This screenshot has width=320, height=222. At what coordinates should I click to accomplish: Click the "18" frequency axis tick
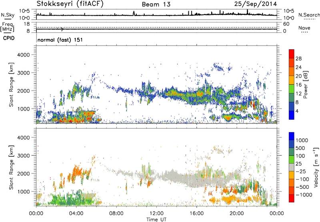click(x=27, y=24)
